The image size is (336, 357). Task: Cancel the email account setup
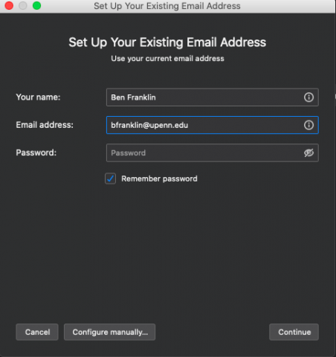[x=37, y=332]
